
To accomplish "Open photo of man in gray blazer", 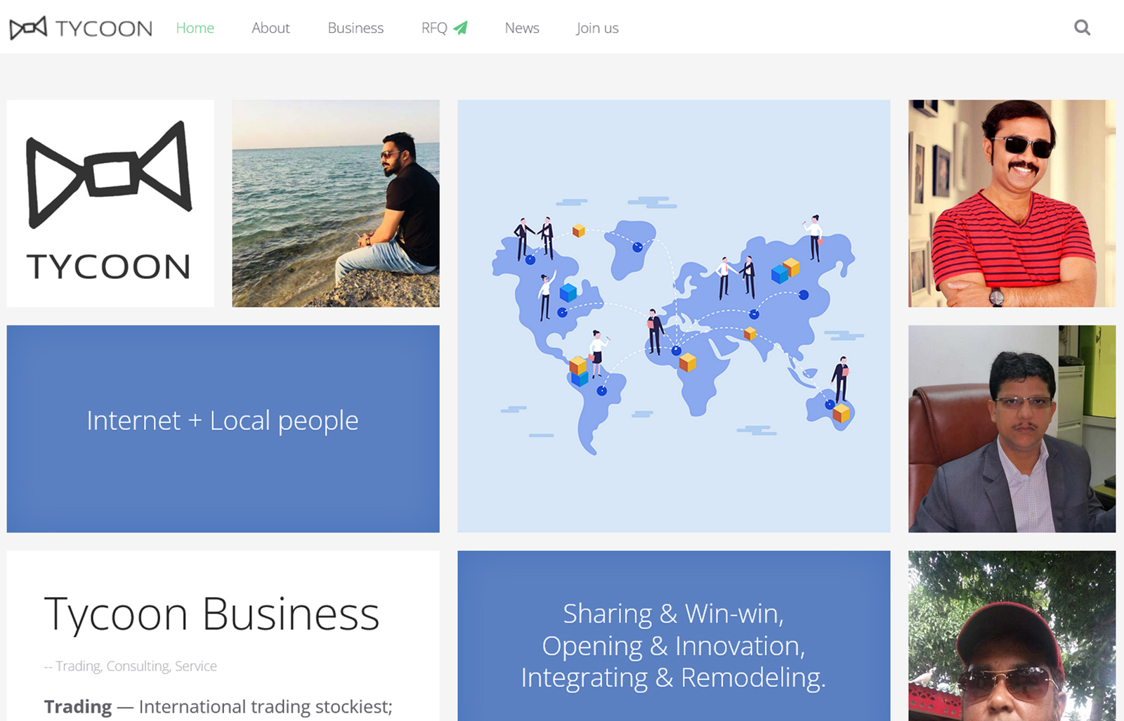I will (x=1012, y=429).
